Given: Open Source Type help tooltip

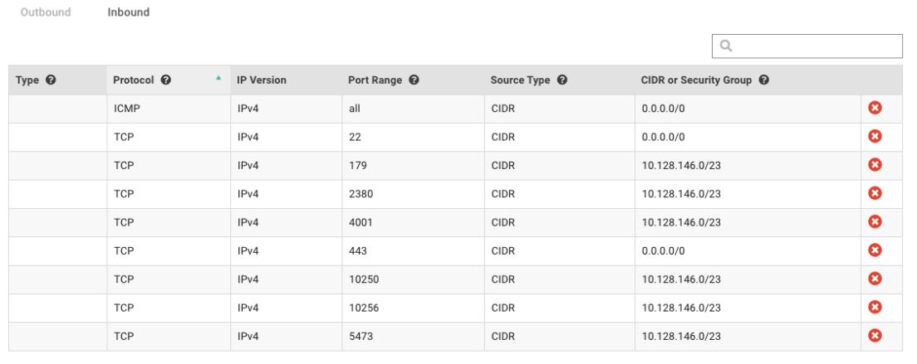Looking at the screenshot, I should [562, 80].
